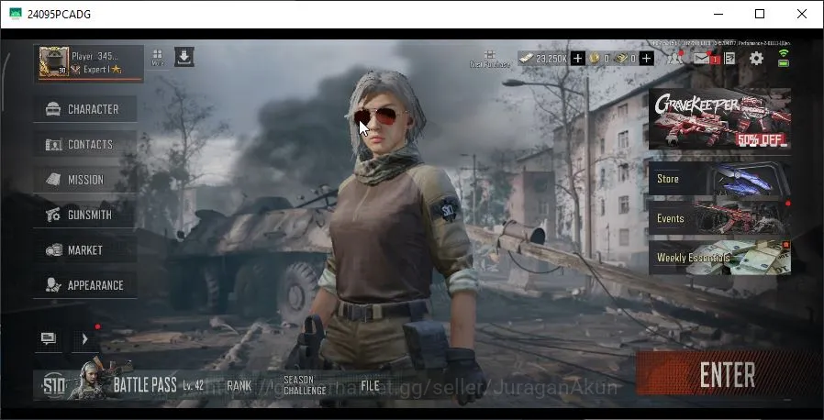Select the Rank tab in bottom bar
The image size is (824, 420).
pos(239,386)
